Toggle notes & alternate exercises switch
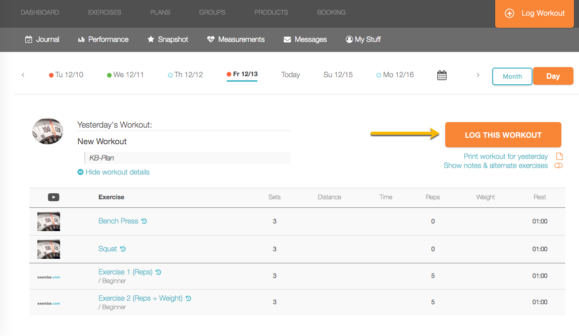 (x=558, y=165)
